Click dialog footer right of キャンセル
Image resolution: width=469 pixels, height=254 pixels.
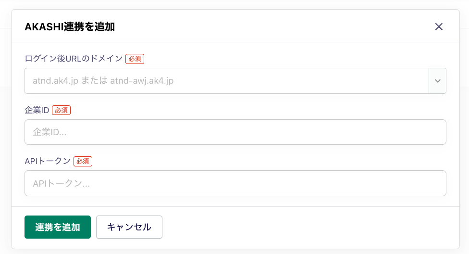coord(310,227)
